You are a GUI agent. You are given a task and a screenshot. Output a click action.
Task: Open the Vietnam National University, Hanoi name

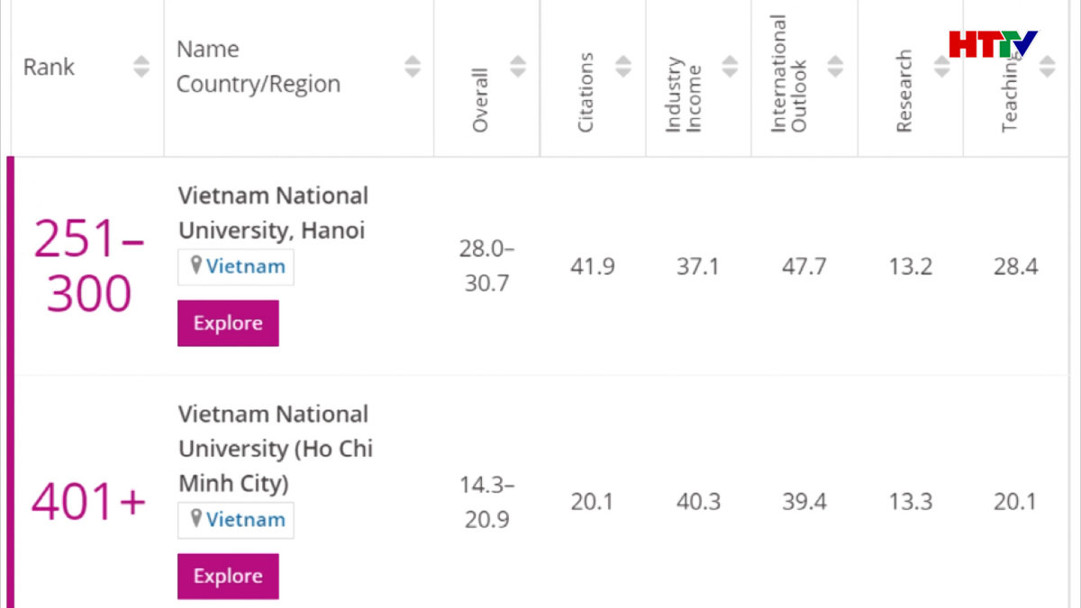click(273, 213)
